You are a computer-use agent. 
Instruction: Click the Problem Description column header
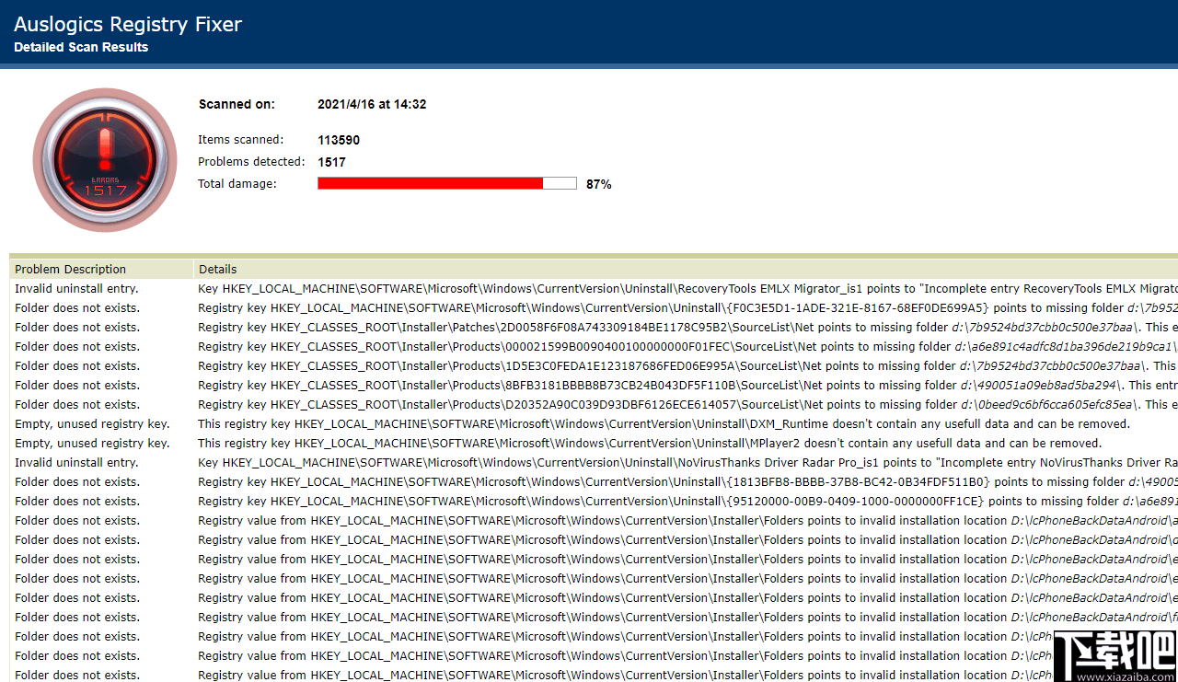(x=70, y=270)
